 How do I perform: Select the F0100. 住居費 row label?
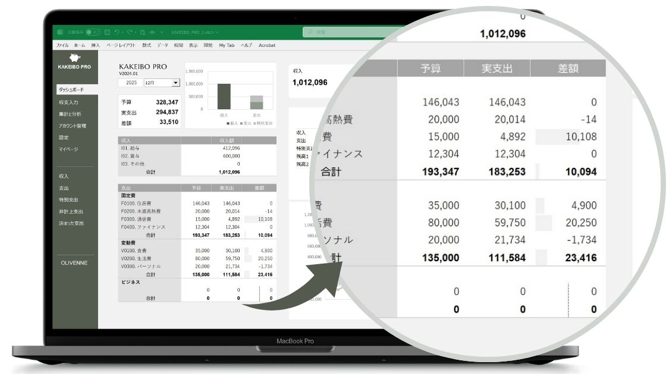pyautogui.click(x=136, y=204)
